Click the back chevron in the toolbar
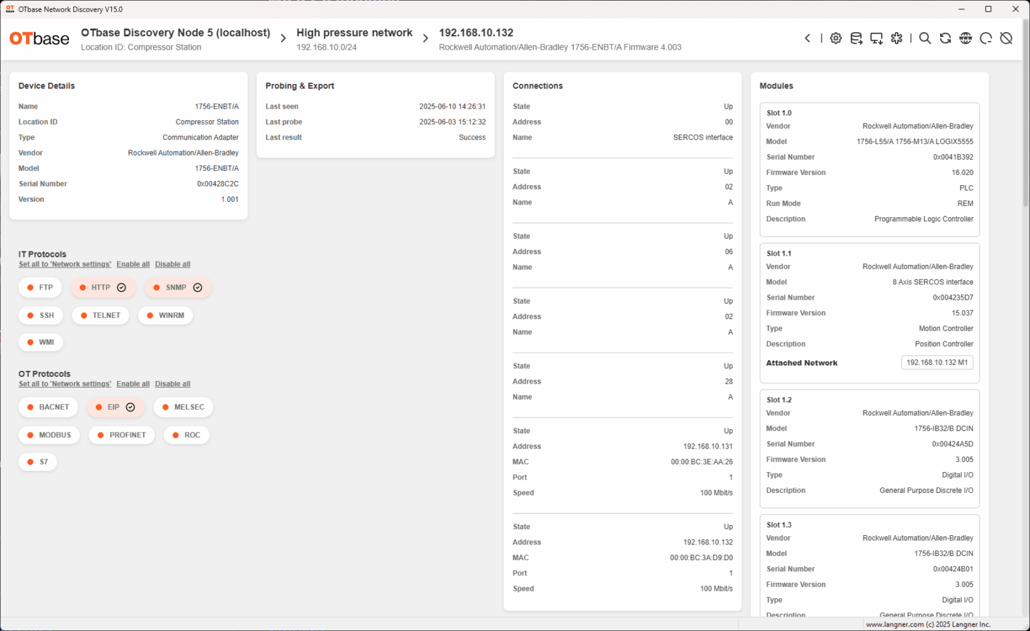This screenshot has height=631, width=1030. coord(807,38)
